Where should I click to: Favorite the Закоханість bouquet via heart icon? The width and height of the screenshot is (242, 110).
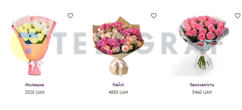point(237,16)
